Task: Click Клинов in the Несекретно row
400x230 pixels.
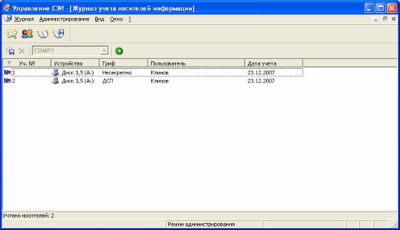Action: point(159,73)
